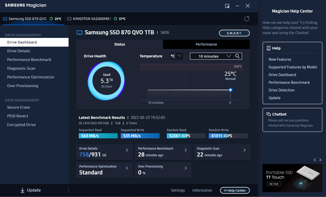Viewport: 326px width, 197px height.
Task: Click the magnifier icon next to the temperature range
Action: [237, 56]
